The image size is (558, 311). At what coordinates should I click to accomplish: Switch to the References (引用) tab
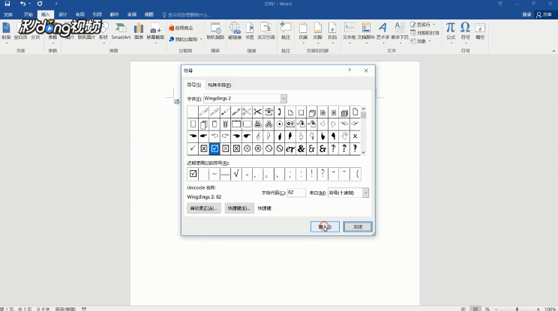tap(97, 14)
